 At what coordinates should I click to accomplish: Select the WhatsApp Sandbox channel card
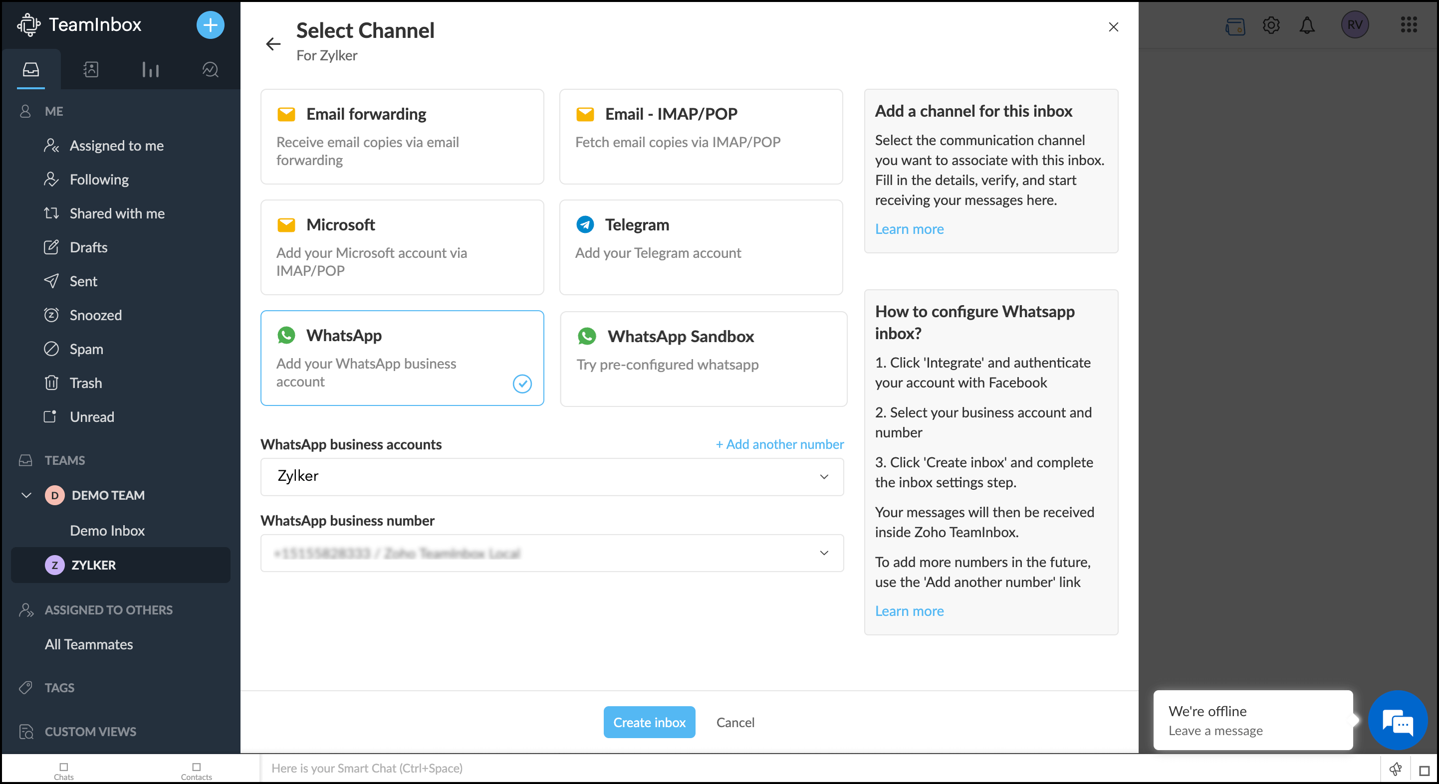click(x=704, y=359)
